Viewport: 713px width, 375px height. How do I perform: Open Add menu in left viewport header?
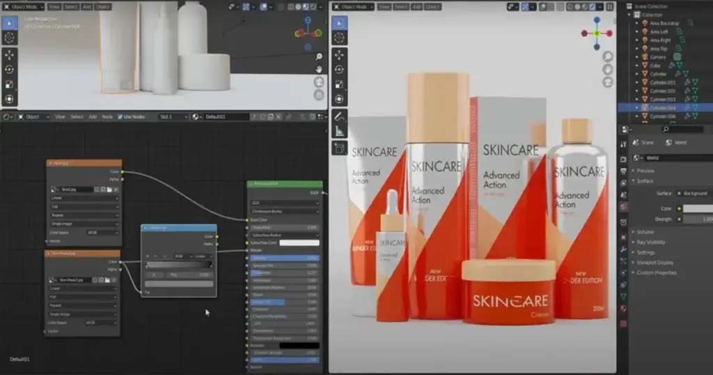click(x=87, y=7)
